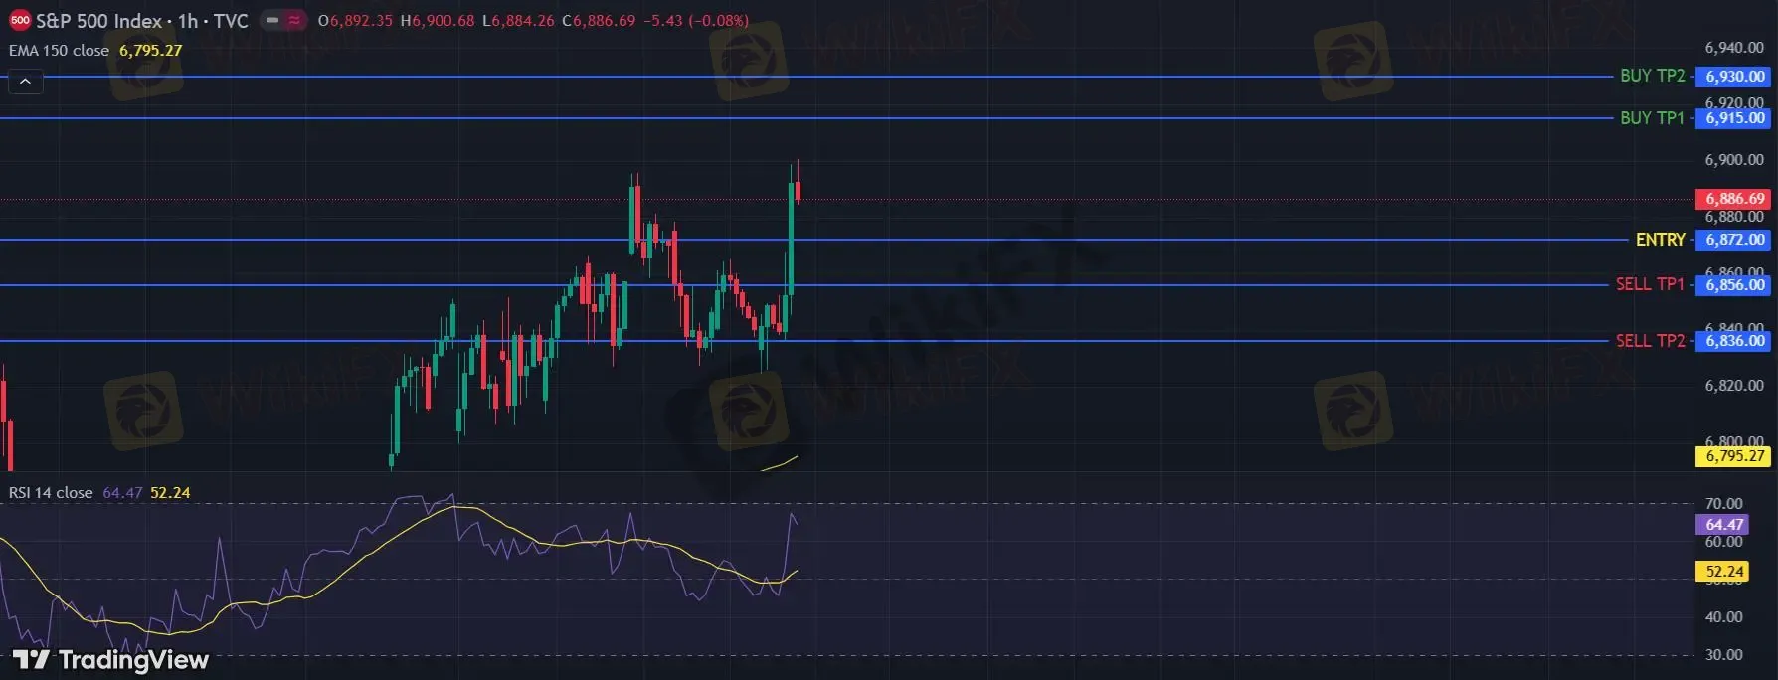Click the H6,900.68 high value

coord(438,21)
